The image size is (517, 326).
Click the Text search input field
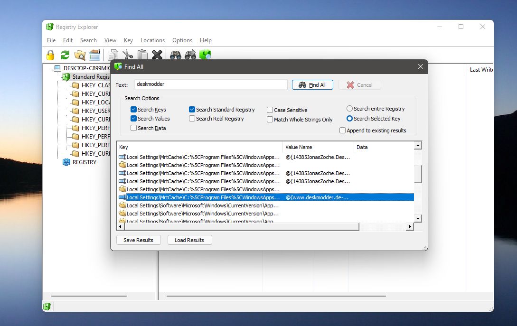[x=211, y=84]
